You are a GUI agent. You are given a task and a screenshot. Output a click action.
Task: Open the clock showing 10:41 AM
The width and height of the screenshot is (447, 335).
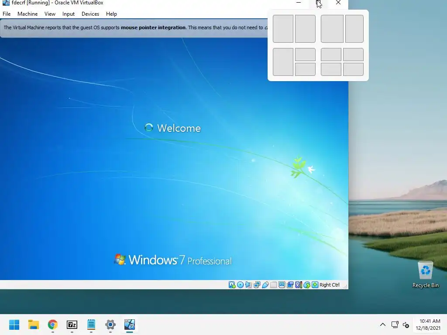tap(428, 325)
